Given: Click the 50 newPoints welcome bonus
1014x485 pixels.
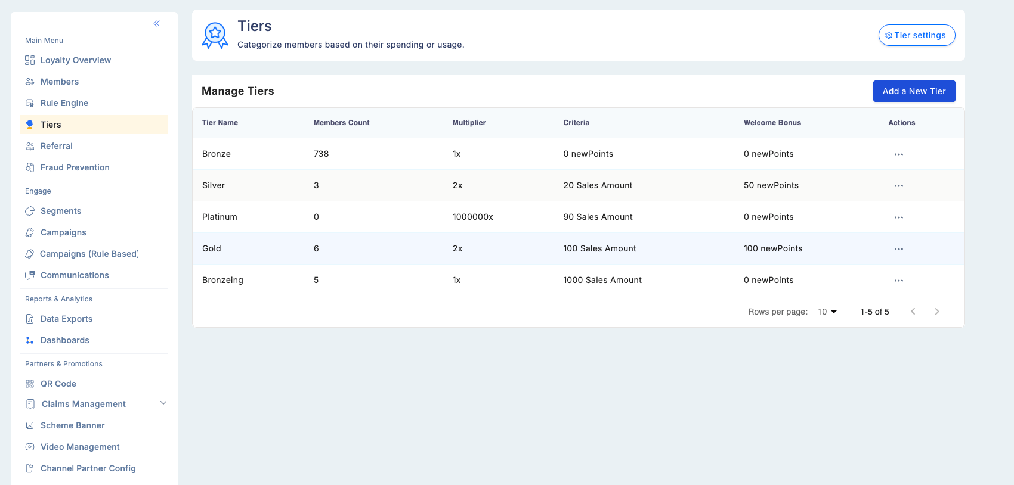Looking at the screenshot, I should tap(771, 185).
